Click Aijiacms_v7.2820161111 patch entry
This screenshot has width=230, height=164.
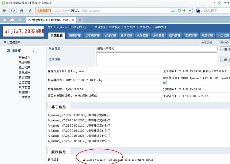pyautogui.click(x=79, y=125)
